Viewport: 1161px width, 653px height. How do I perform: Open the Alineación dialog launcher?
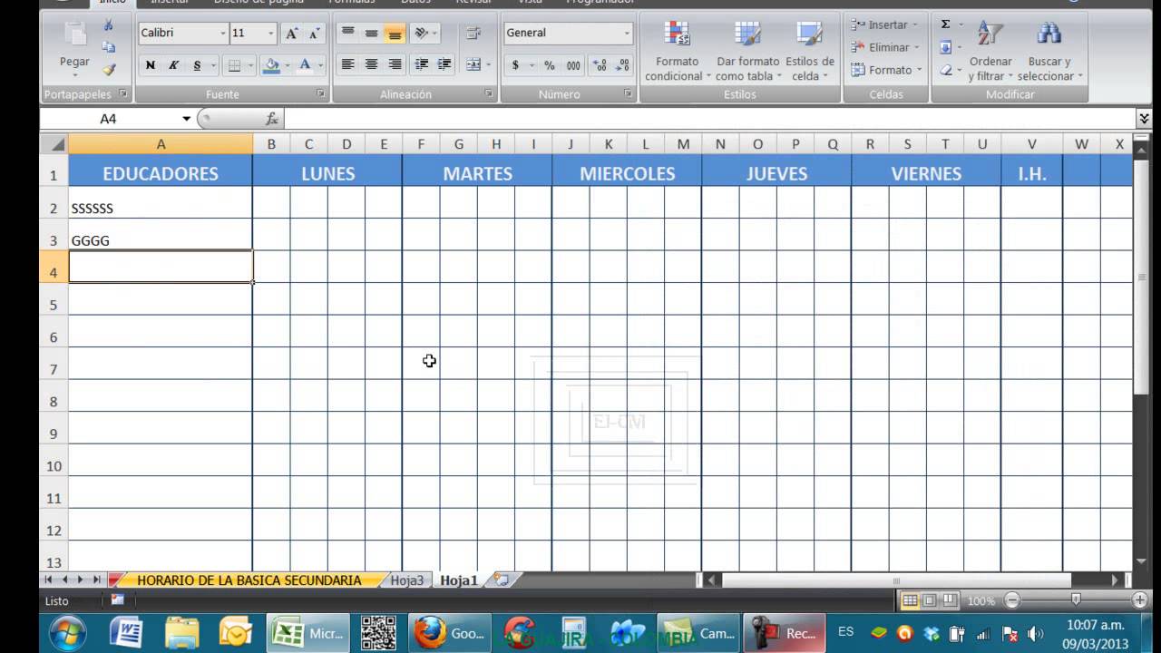pyautogui.click(x=489, y=93)
